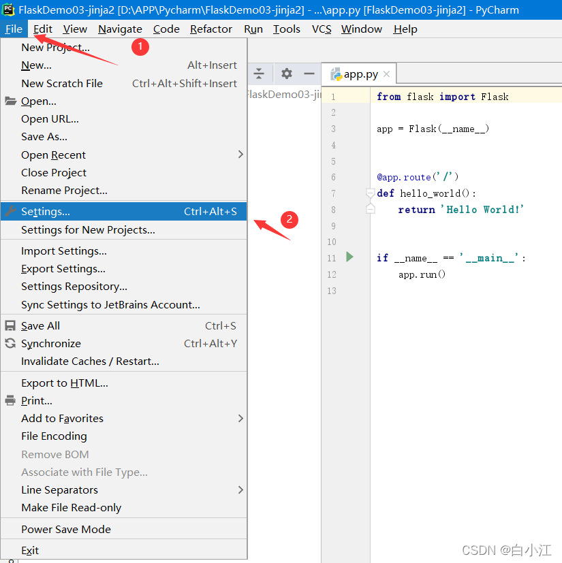Open Settings... from File menu

(123, 212)
